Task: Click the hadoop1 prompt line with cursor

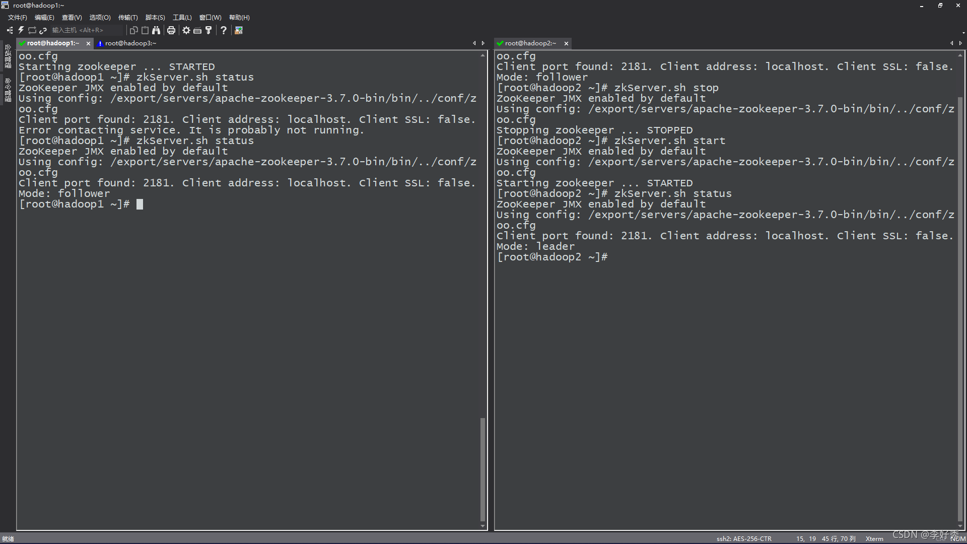Action: [x=81, y=204]
